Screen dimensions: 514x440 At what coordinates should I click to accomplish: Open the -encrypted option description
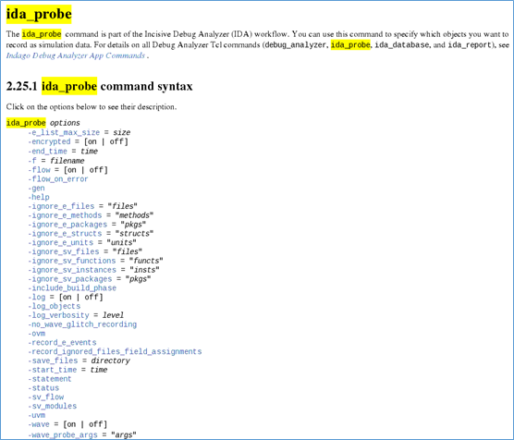(x=49, y=141)
